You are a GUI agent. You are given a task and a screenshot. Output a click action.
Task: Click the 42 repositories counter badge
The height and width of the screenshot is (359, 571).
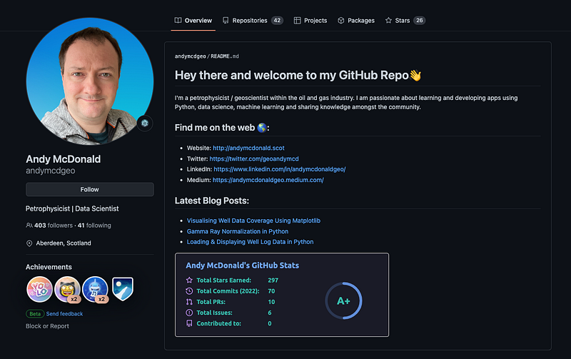(x=277, y=21)
